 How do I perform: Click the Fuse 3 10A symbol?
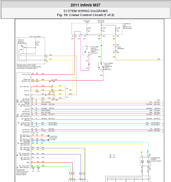[x=101, y=30]
